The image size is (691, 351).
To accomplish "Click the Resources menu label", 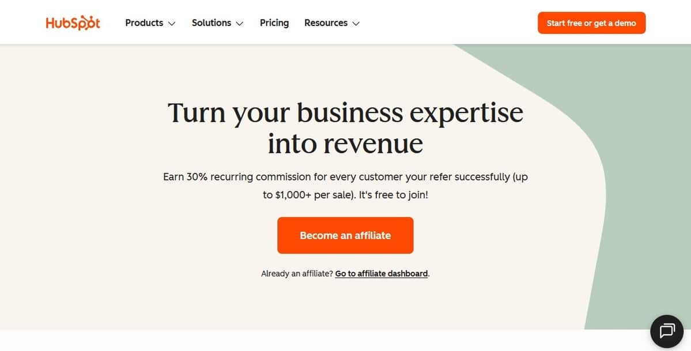I will (x=326, y=23).
